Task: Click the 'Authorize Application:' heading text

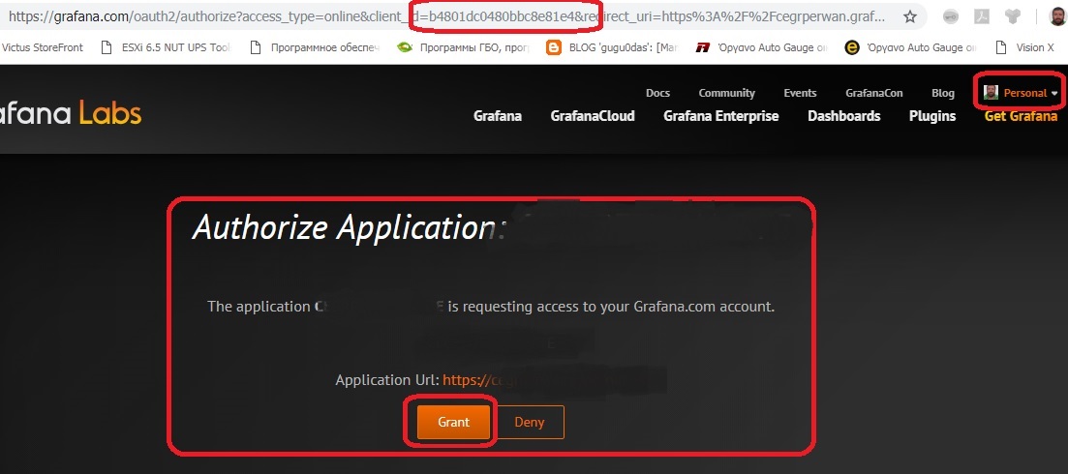Action: [x=351, y=228]
